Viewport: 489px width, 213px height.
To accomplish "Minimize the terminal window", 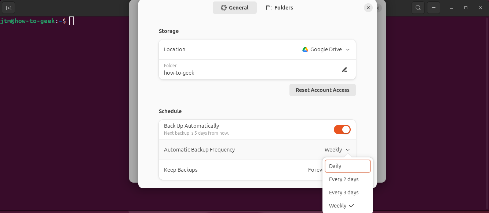I will point(451,8).
